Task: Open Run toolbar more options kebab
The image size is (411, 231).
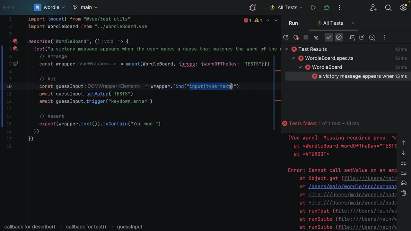Action: tap(384, 38)
